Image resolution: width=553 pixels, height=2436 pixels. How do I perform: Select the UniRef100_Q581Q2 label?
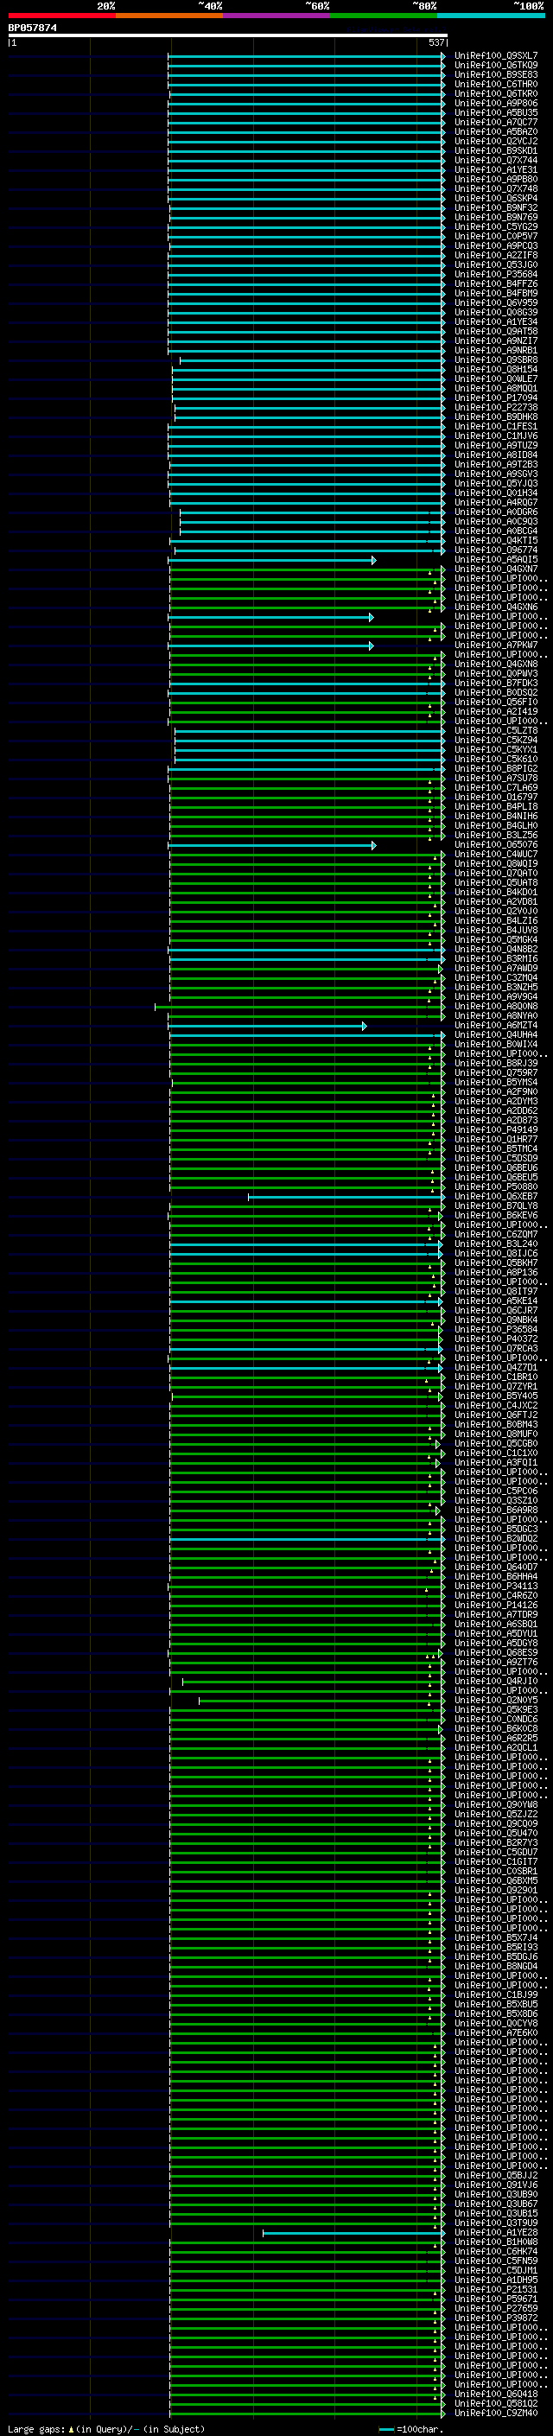click(496, 2403)
